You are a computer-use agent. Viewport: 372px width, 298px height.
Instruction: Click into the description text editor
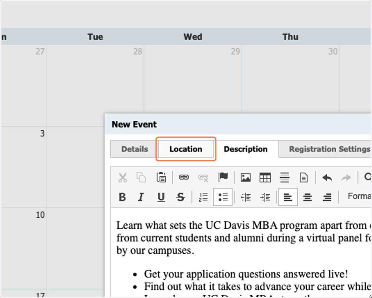(241, 253)
